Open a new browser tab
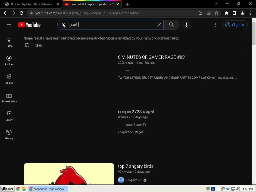This screenshot has height=192, width=256. click(x=127, y=4)
